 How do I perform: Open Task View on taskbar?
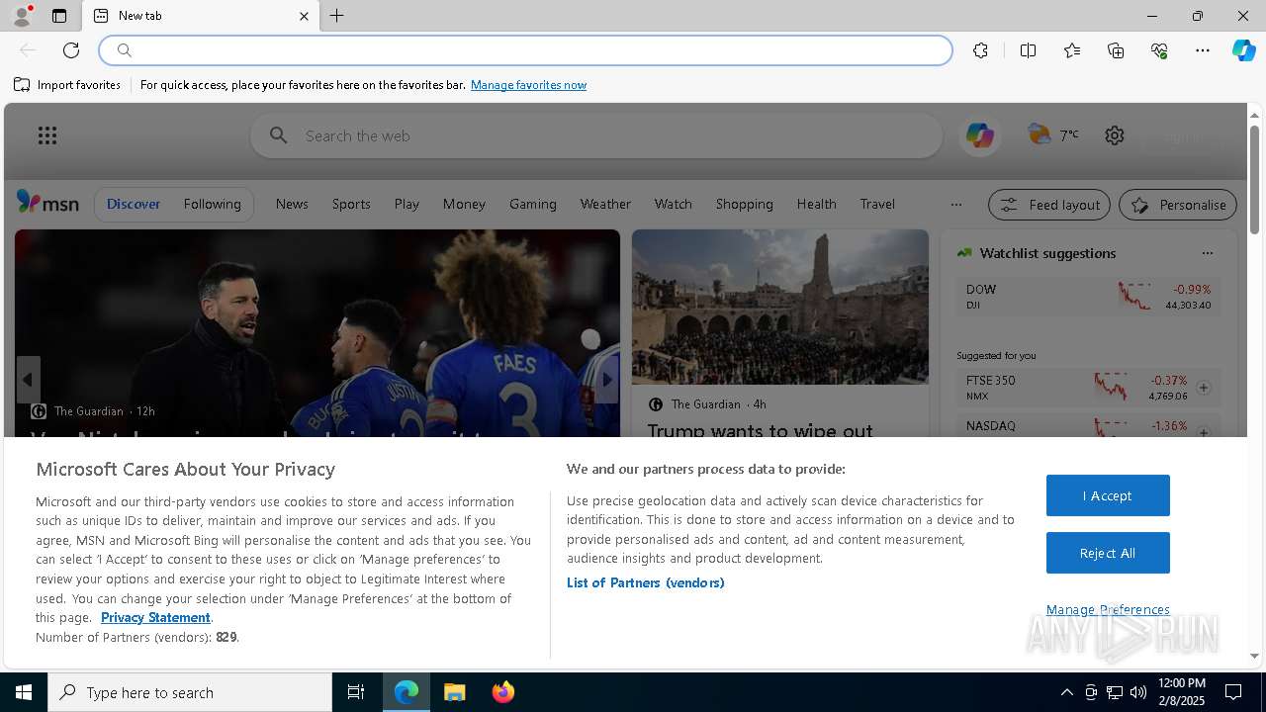tap(356, 692)
